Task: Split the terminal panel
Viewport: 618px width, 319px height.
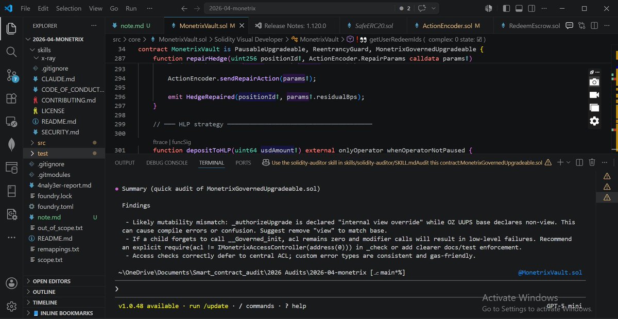Action: [x=580, y=162]
